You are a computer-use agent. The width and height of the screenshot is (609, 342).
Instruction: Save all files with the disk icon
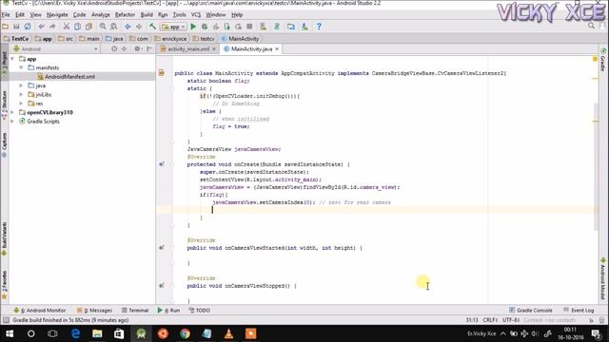point(16,27)
